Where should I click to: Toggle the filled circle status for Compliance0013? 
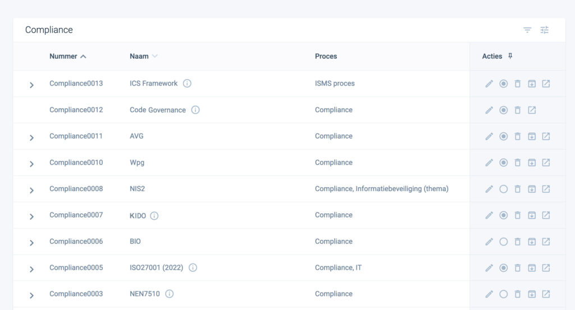tap(504, 84)
